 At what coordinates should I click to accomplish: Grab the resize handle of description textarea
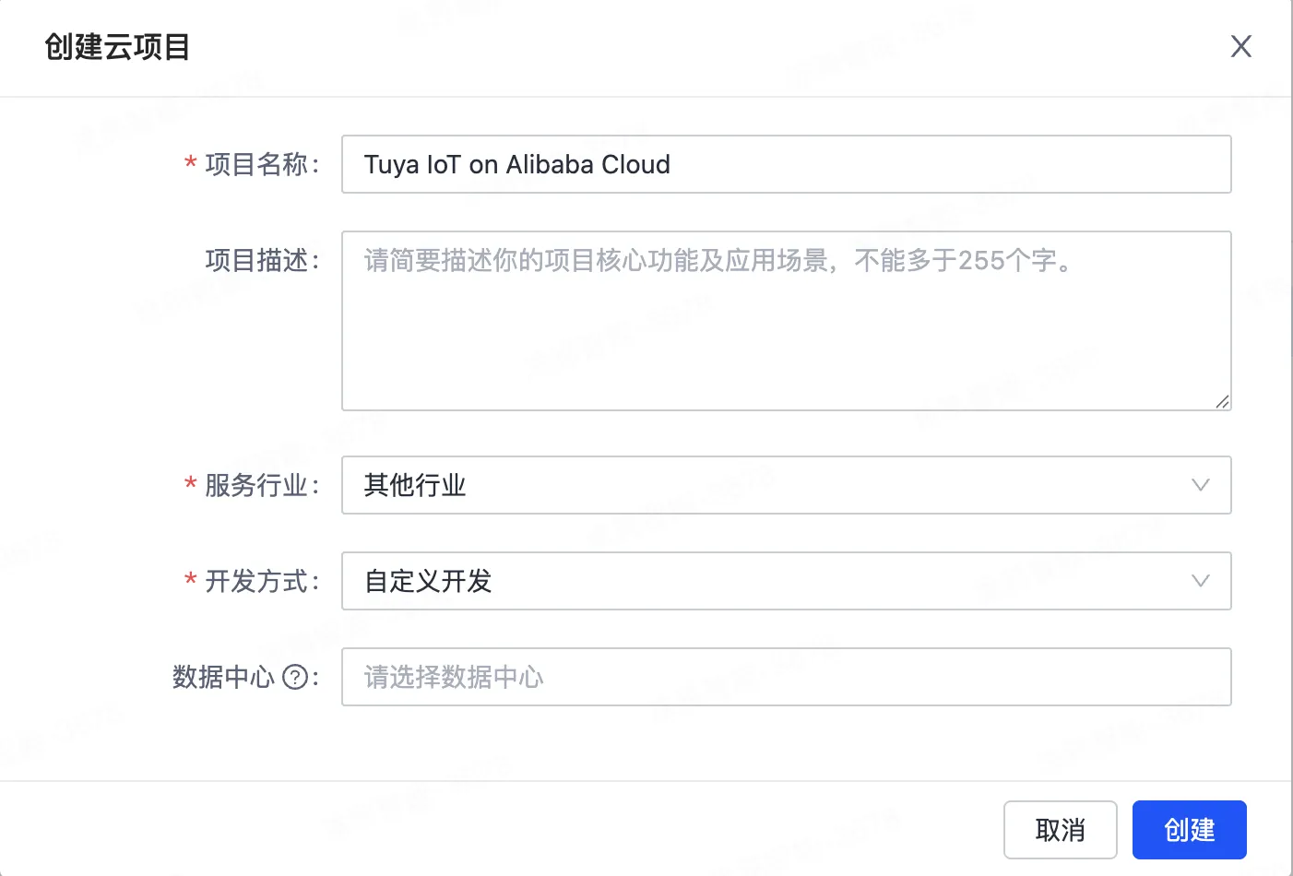[1222, 401]
